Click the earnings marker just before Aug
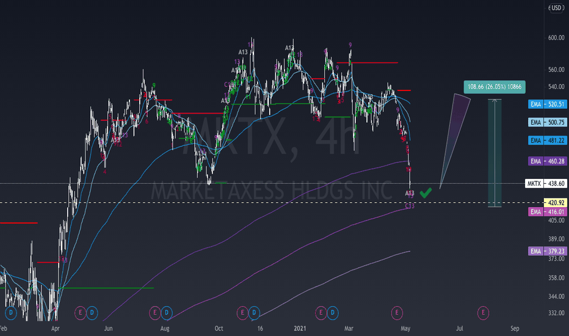569x336 pixels. click(x=155, y=313)
